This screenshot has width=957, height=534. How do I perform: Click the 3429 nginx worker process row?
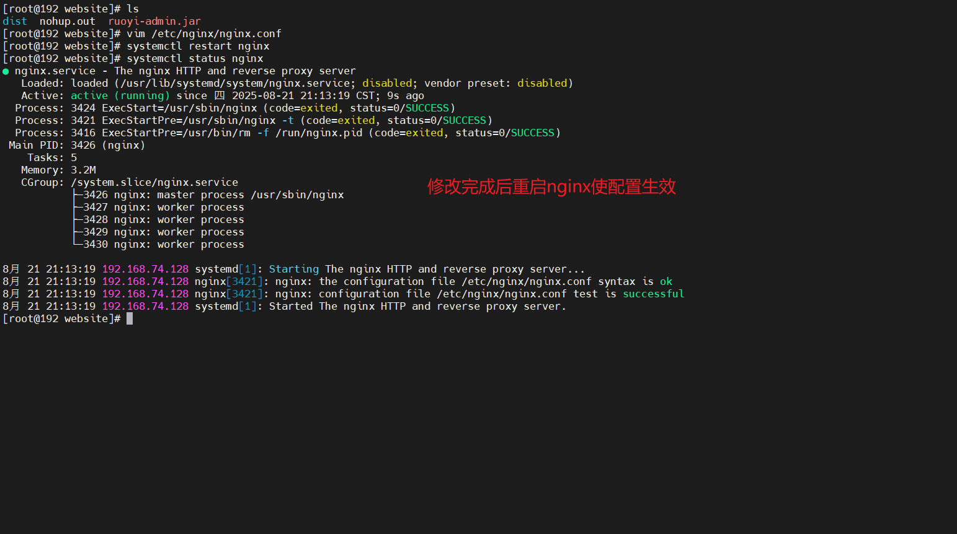tap(164, 232)
